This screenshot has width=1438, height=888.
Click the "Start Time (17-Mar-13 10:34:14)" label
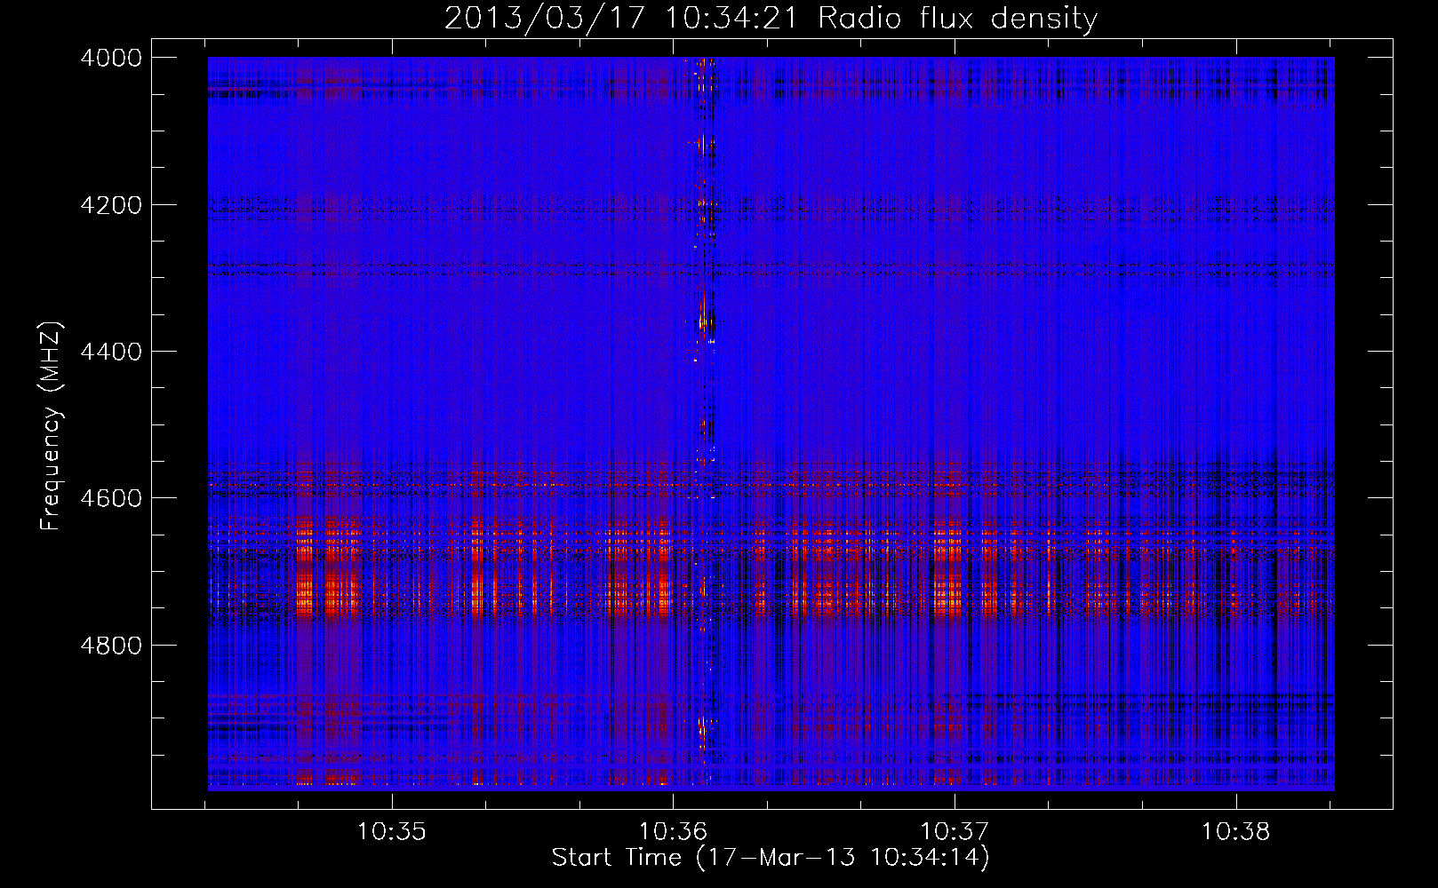(x=771, y=858)
